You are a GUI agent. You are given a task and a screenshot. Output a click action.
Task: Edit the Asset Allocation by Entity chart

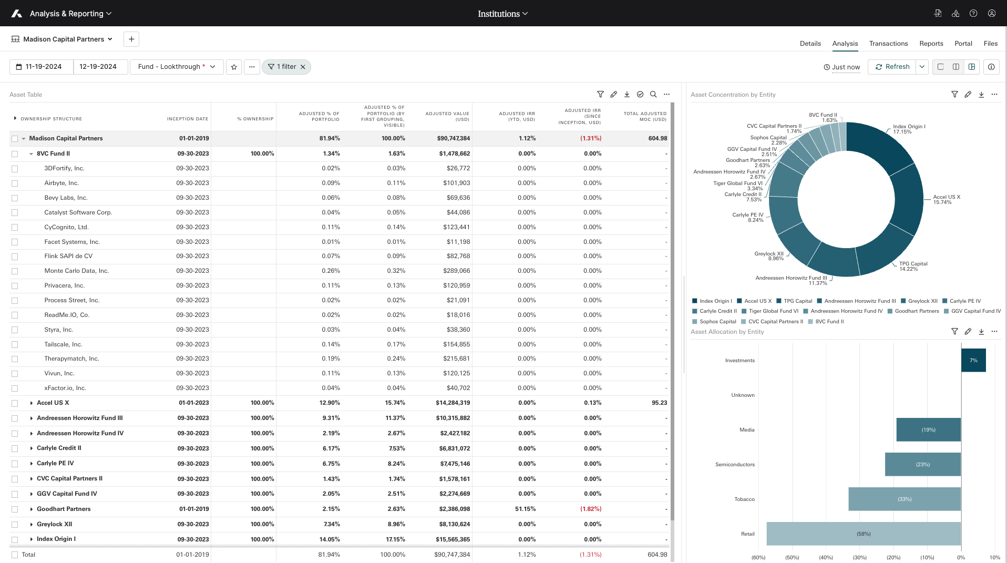click(x=968, y=332)
